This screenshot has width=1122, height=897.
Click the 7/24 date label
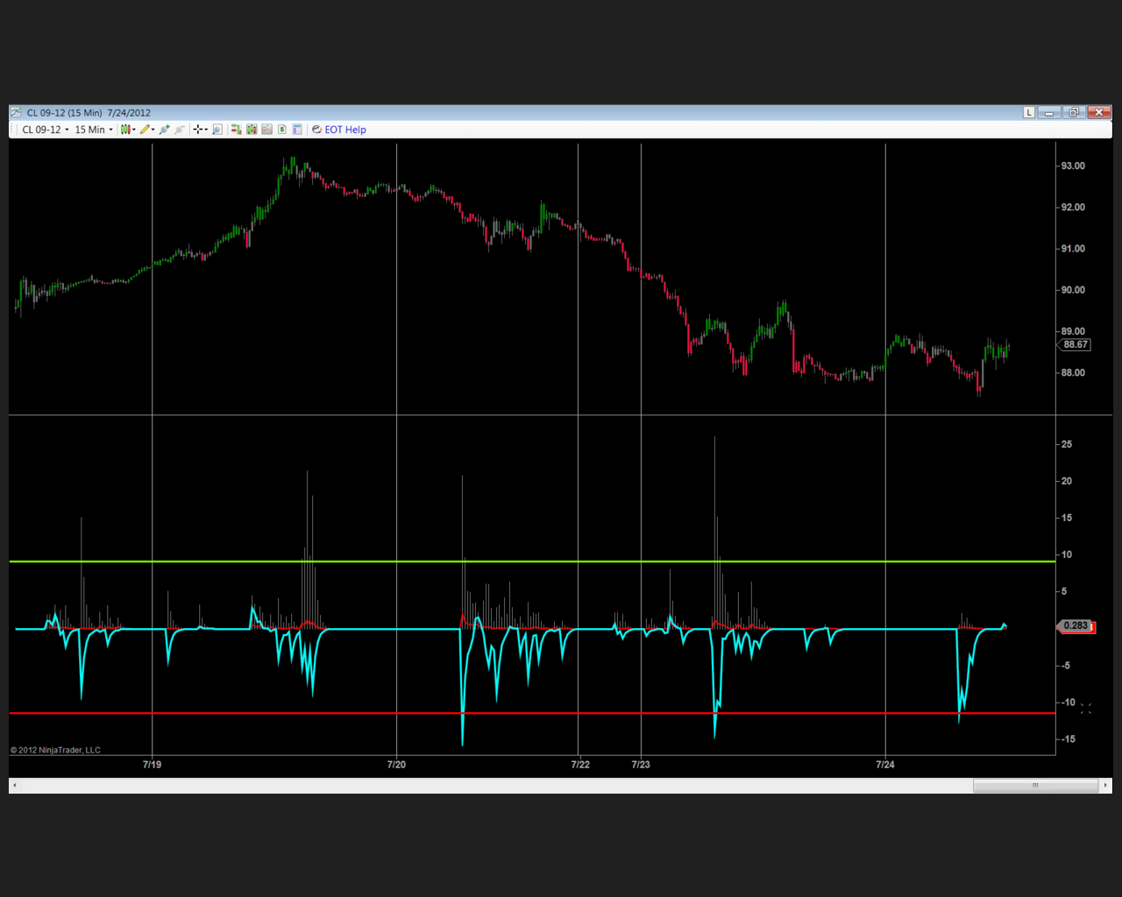(885, 765)
